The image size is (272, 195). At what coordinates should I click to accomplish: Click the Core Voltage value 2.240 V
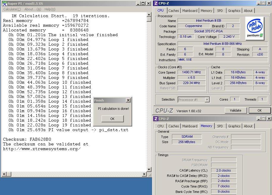[229, 37]
